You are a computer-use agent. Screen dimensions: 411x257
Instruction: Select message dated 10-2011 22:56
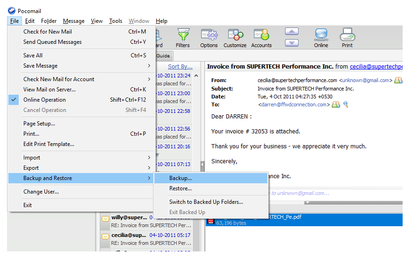[x=174, y=133]
